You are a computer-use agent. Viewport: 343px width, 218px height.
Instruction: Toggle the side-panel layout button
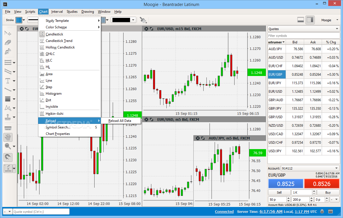click(x=310, y=20)
